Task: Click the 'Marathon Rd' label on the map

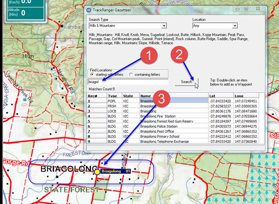Action: pyautogui.click(x=65, y=81)
